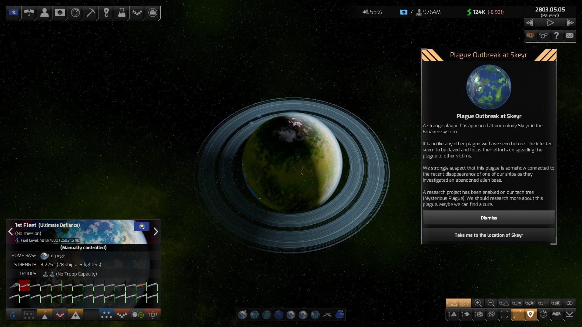Open the research flask screen
Viewport: 582px width, 327px height.
[122, 13]
